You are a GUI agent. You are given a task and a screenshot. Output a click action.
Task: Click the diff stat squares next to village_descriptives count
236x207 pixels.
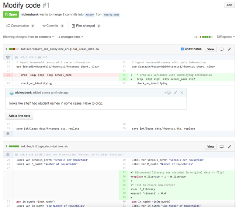click(14, 147)
